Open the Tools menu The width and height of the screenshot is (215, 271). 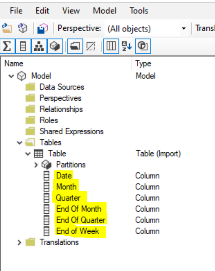[x=139, y=11]
